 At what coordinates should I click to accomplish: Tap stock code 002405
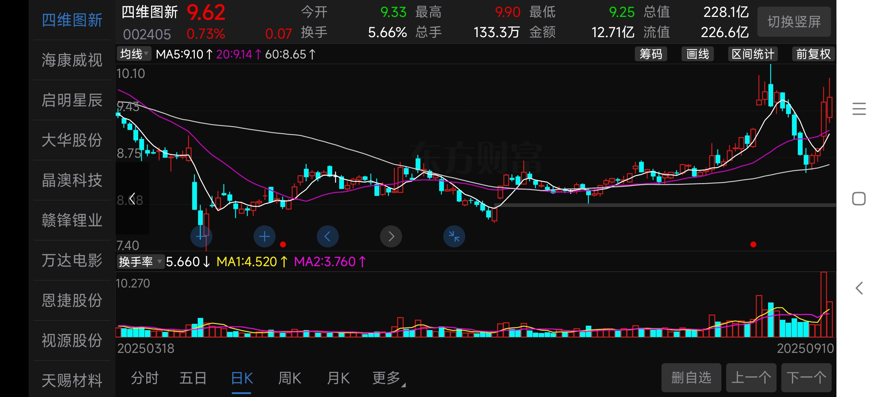pos(147,35)
